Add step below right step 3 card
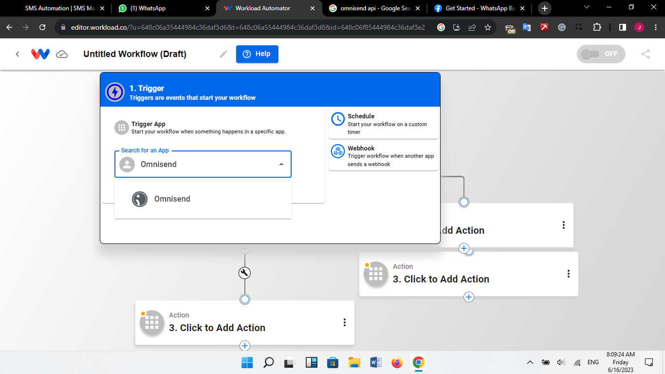 [469, 297]
